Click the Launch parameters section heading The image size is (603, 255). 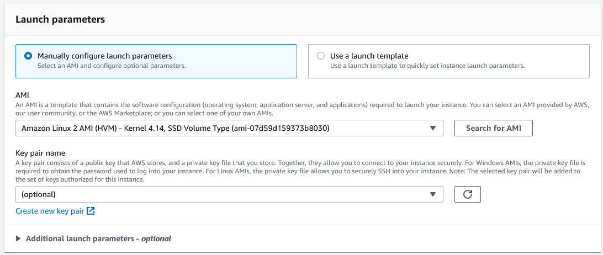[60, 19]
